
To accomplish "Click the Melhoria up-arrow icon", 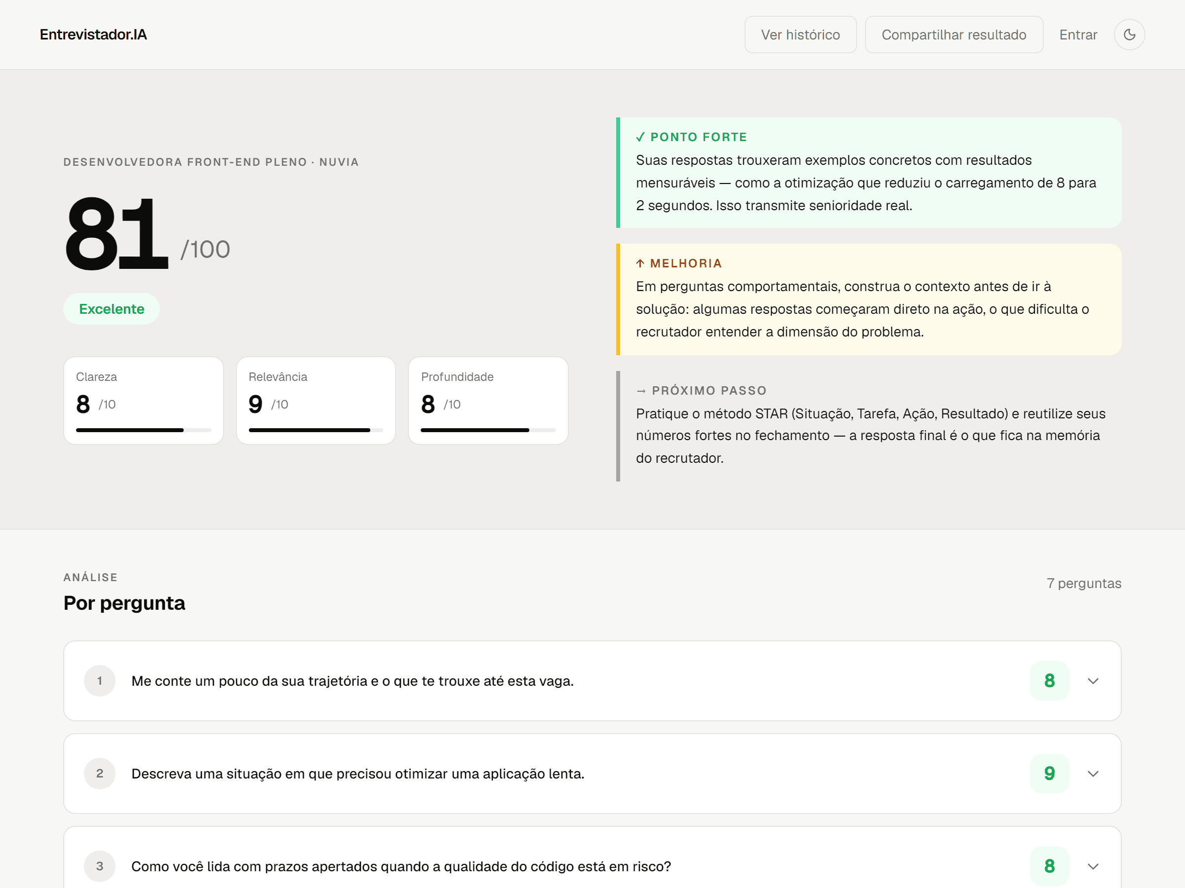I will (x=640, y=263).
